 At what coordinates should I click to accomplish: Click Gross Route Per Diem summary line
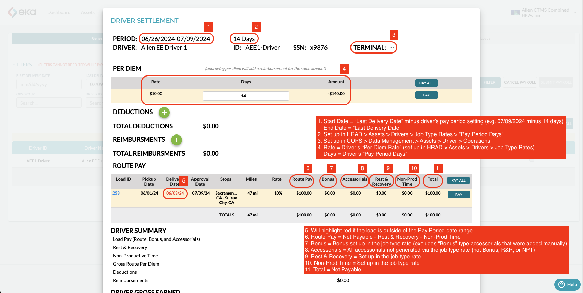pyautogui.click(x=136, y=264)
